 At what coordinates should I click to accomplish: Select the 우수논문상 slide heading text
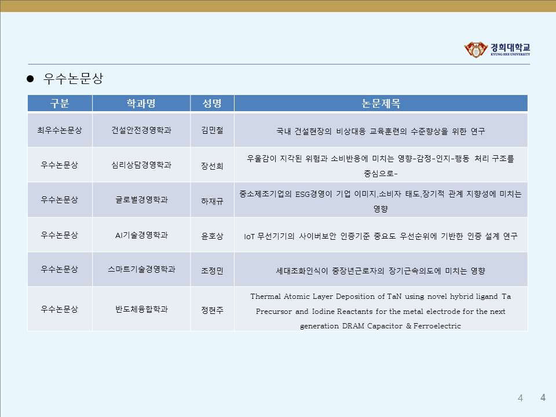[73, 79]
